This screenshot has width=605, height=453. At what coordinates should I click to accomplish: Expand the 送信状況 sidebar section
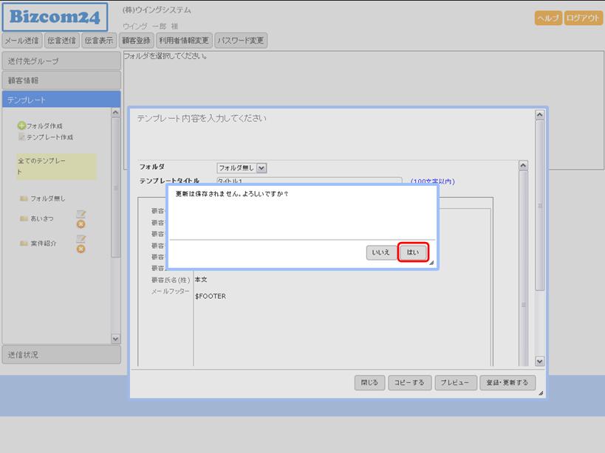[61, 355]
